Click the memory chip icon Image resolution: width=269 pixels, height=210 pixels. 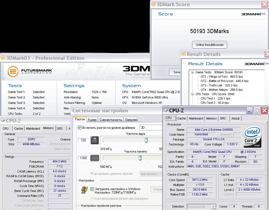tap(95, 158)
